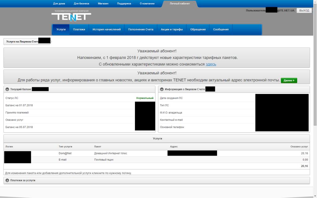Click the Дата создания ЛС label
This screenshot has width=317, height=198.
[171, 98]
